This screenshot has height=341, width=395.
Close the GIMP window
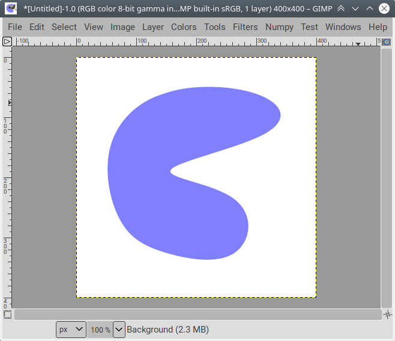(x=384, y=8)
